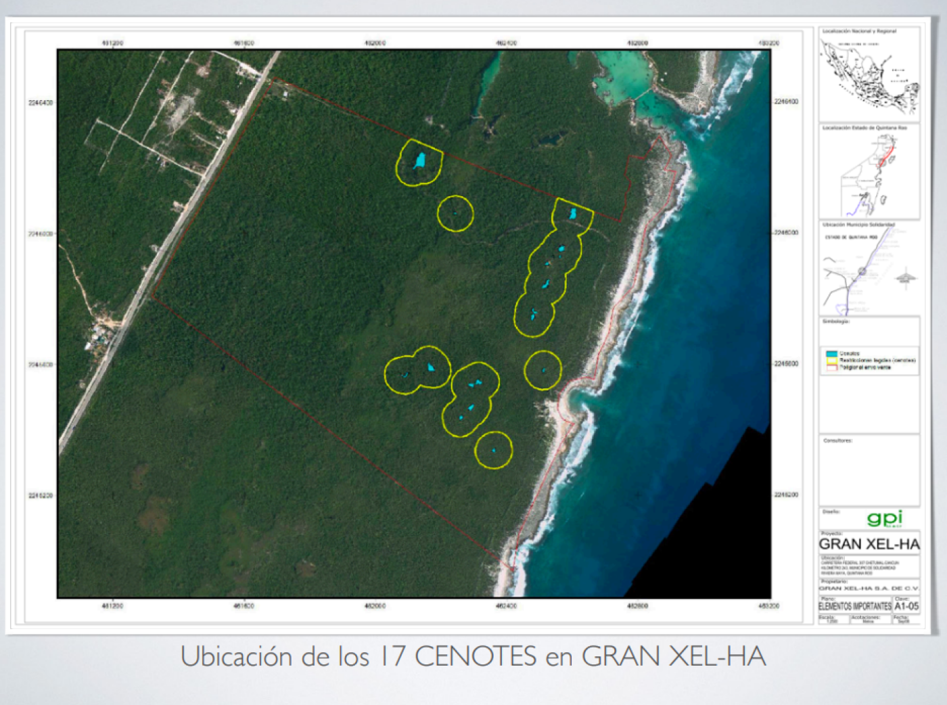Image resolution: width=947 pixels, height=705 pixels.
Task: Click the empty Consultores box
Action: tap(869, 474)
